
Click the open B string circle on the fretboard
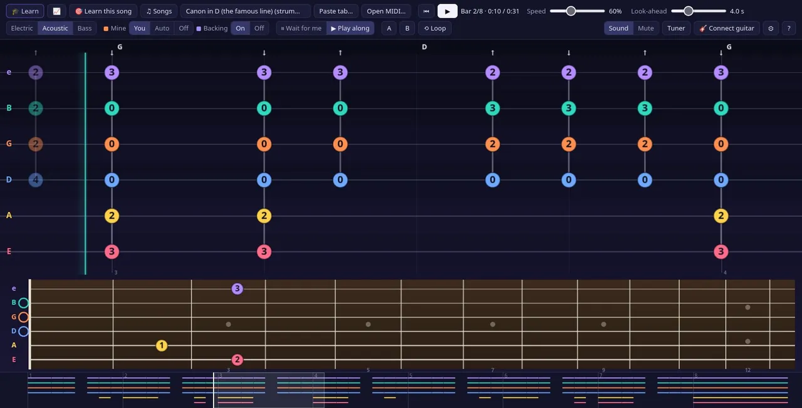pos(23,303)
